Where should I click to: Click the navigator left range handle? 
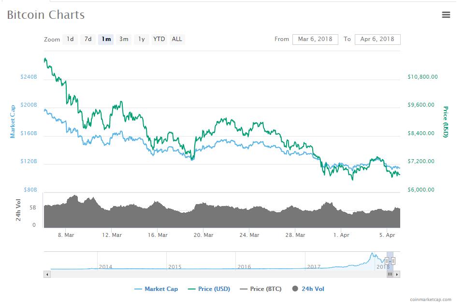coord(387,261)
